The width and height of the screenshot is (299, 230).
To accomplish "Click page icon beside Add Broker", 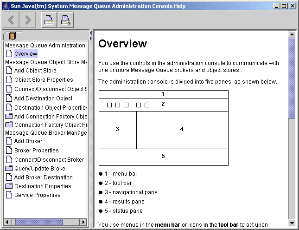I will [x=9, y=141].
